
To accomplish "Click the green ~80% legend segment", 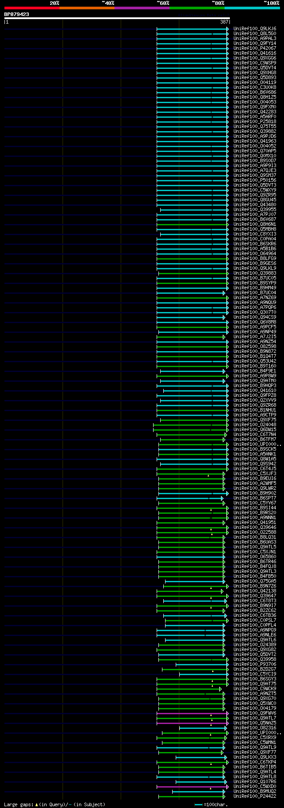I will point(197,8).
